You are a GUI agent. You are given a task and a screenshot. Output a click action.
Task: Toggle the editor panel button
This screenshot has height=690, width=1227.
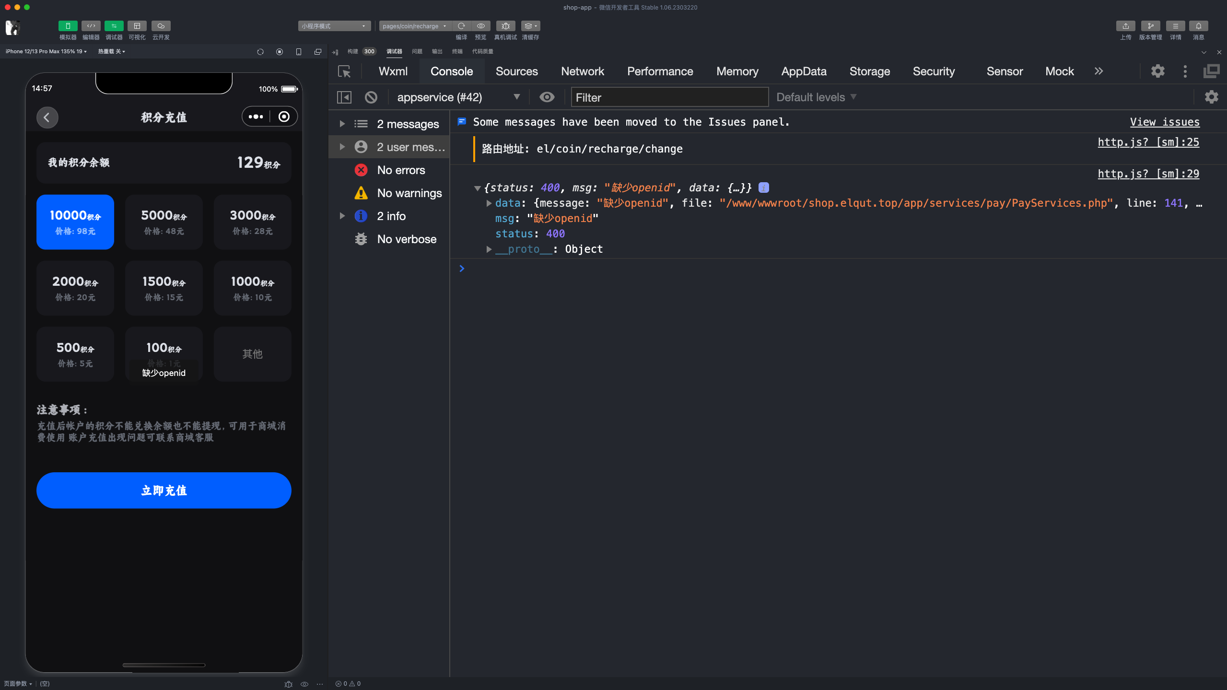pos(91,26)
